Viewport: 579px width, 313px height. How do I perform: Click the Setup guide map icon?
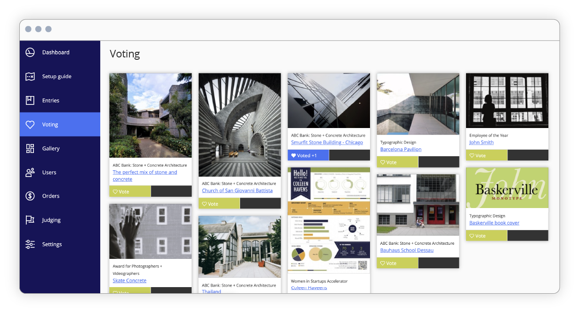(x=30, y=76)
